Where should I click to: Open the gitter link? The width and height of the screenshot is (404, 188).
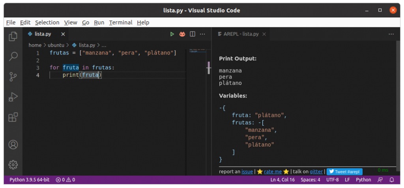315,172
